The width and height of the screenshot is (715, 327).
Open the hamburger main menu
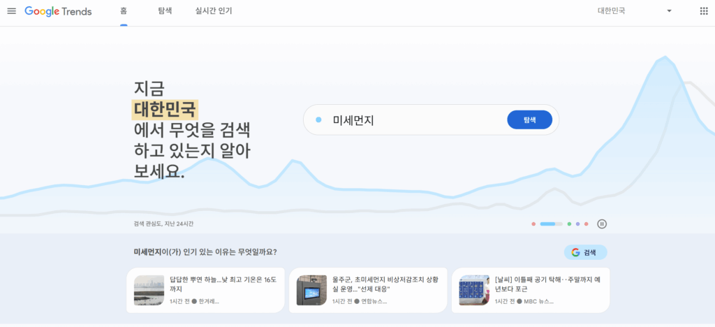tap(11, 11)
